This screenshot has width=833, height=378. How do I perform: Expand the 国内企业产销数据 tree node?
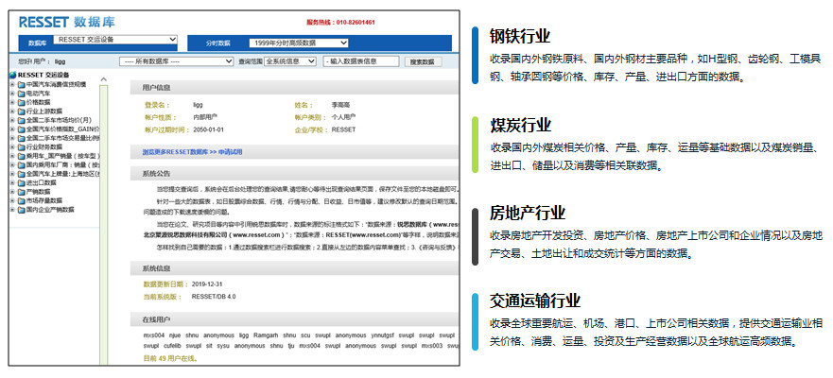click(x=12, y=210)
